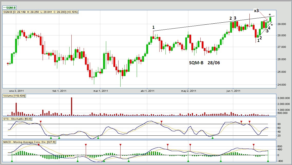Click the first red triangle in MACD panel
This screenshot has height=165, width=292.
(39, 145)
